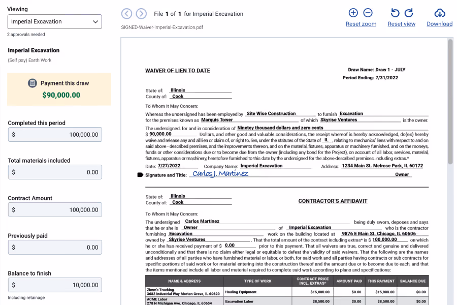
Task: Click the THIS PAYMENT column header
Action: pyautogui.click(x=381, y=281)
